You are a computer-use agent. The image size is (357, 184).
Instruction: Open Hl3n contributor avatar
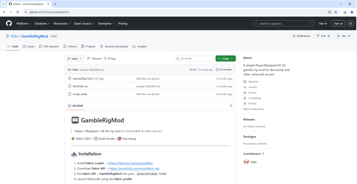tap(246, 162)
